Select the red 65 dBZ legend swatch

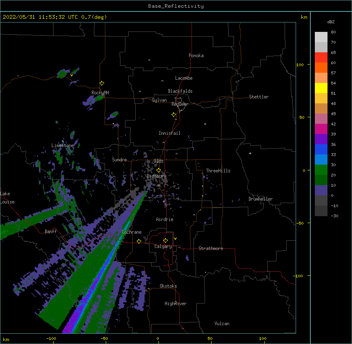click(x=321, y=58)
